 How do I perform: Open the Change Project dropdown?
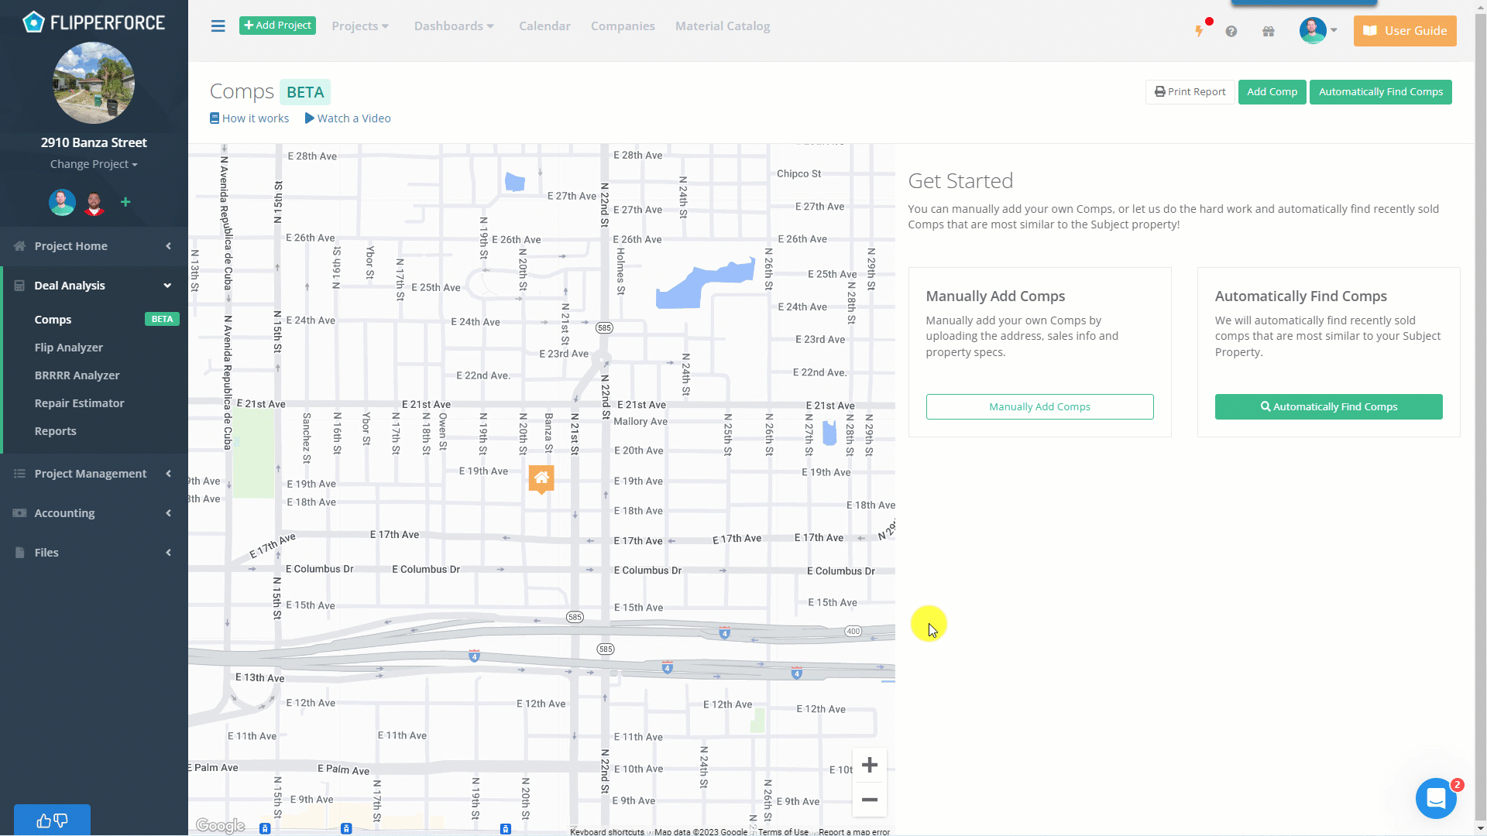[x=94, y=164]
